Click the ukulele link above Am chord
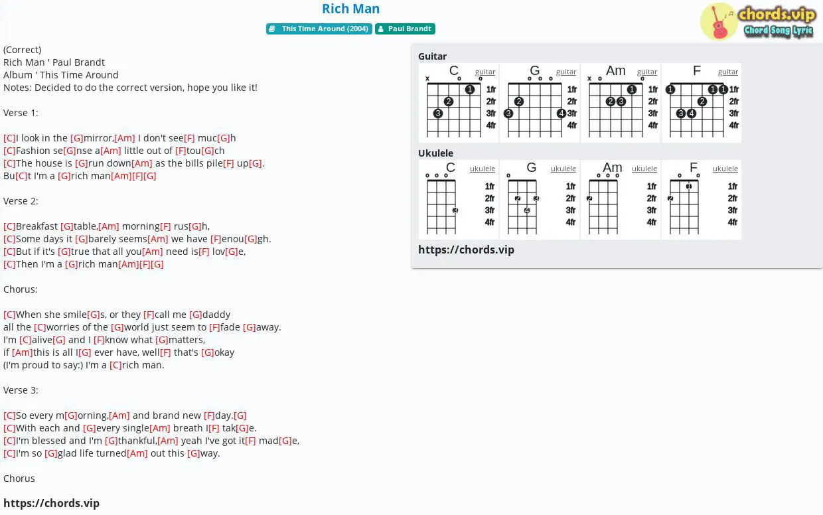This screenshot has height=515, width=823. (644, 169)
